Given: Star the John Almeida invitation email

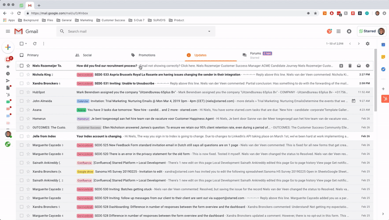Looking at the screenshot, I should pos(28,101).
